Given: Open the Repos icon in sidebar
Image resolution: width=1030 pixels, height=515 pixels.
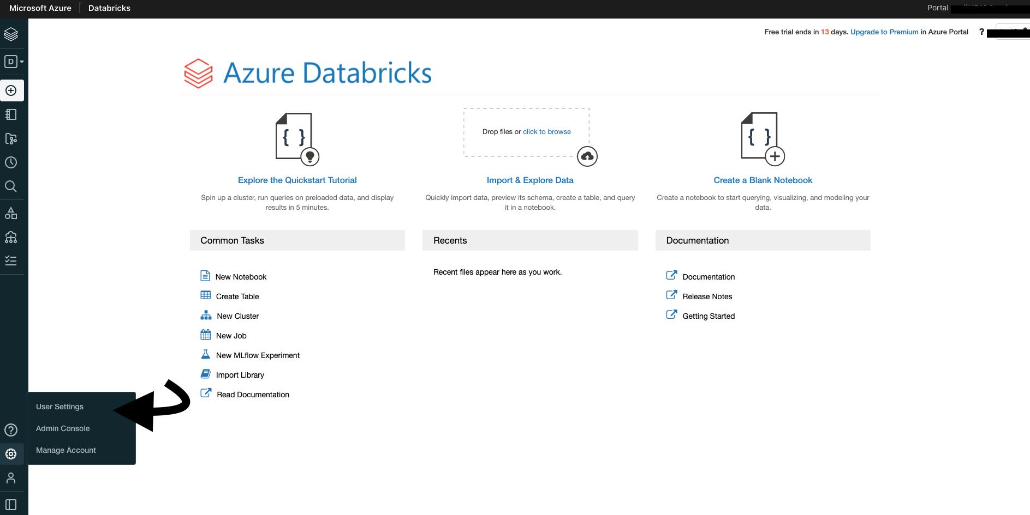Looking at the screenshot, I should 11,138.
